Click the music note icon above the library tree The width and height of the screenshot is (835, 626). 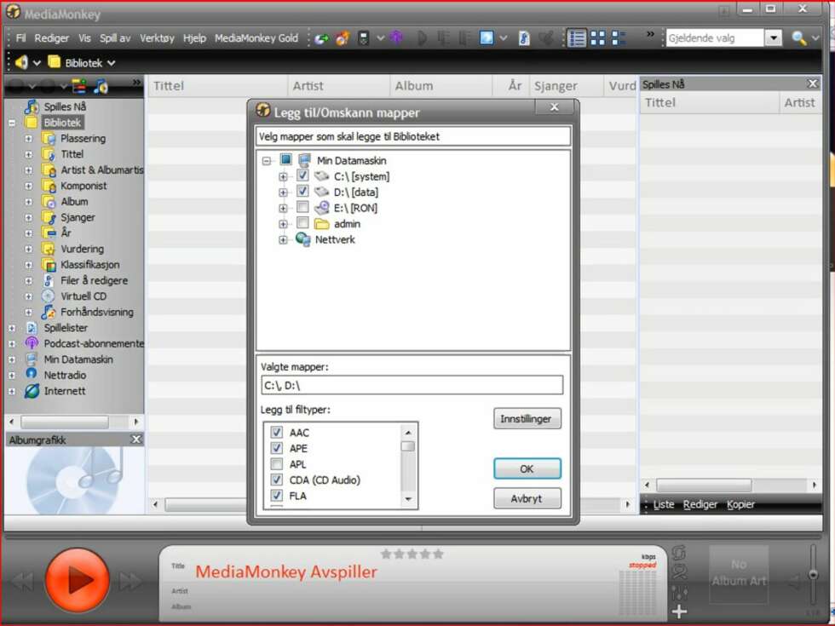click(x=101, y=86)
